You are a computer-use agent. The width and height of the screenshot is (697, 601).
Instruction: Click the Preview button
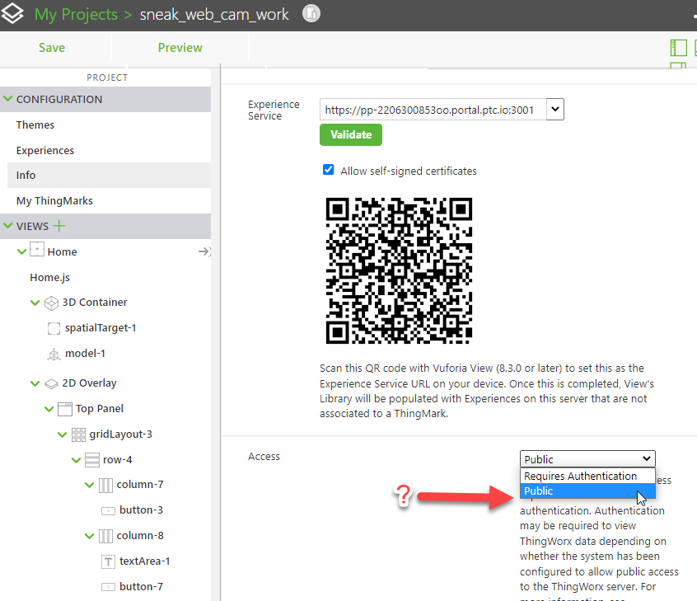[x=180, y=48]
